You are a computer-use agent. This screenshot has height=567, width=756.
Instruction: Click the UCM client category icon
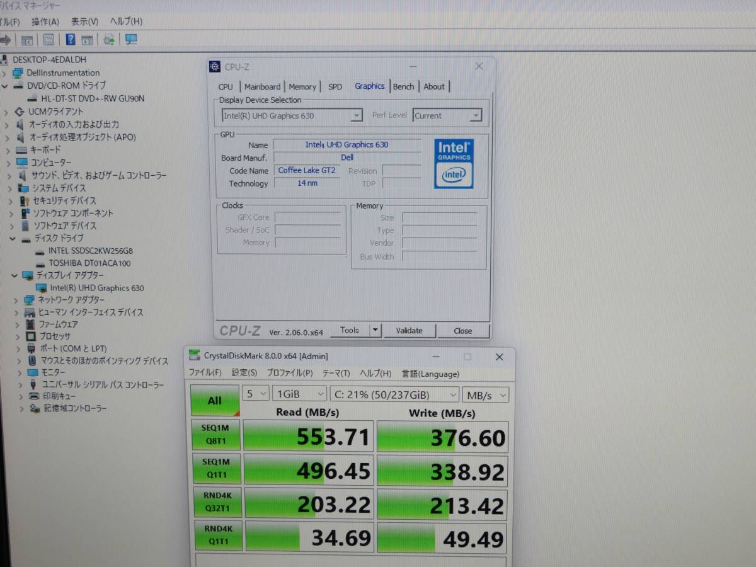pyautogui.click(x=20, y=112)
